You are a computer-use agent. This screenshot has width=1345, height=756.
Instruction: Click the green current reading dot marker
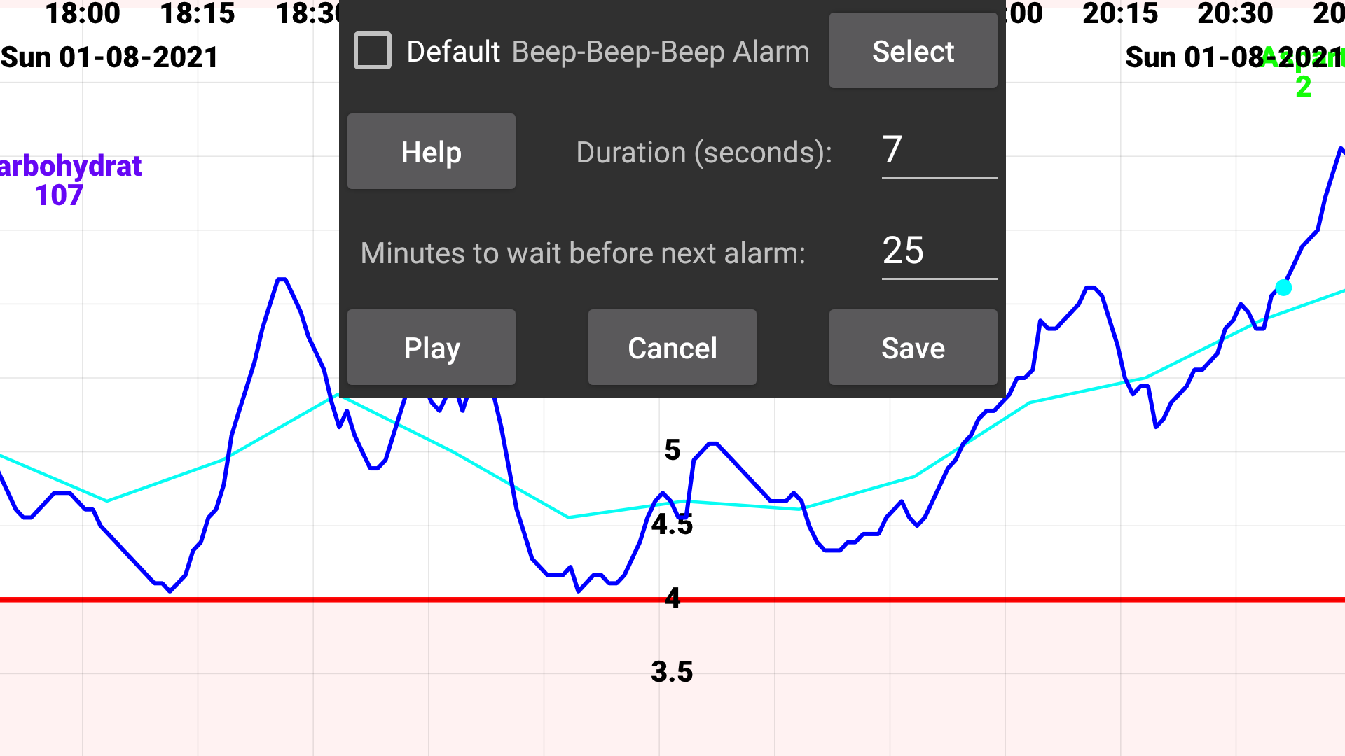(1284, 288)
